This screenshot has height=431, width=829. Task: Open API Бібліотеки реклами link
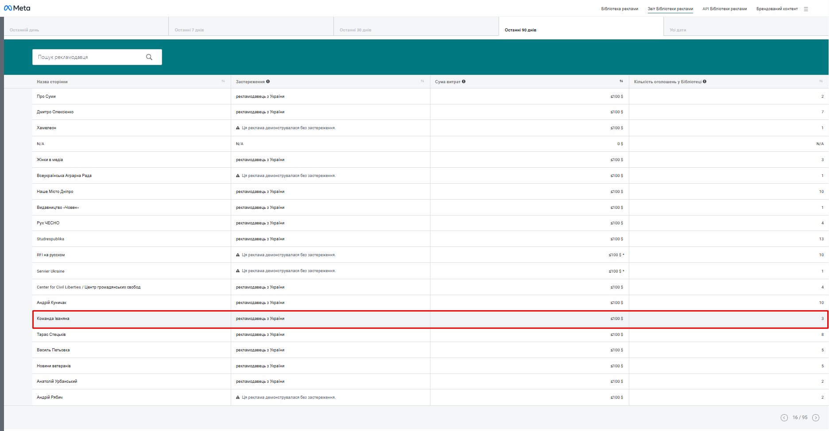[724, 9]
